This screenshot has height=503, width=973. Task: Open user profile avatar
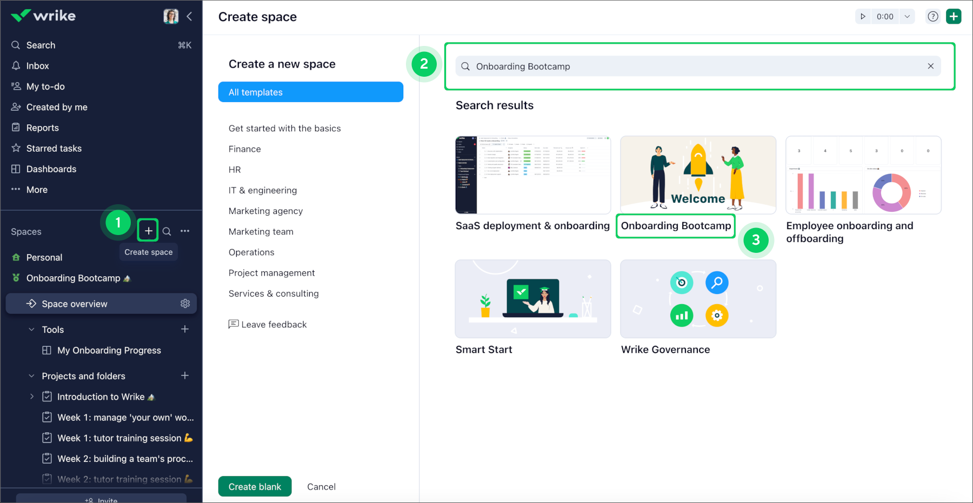click(x=171, y=16)
